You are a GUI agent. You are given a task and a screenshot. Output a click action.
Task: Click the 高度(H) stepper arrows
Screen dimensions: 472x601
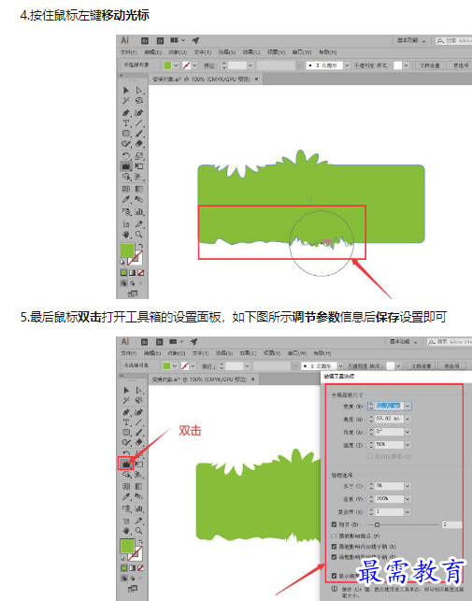point(371,419)
